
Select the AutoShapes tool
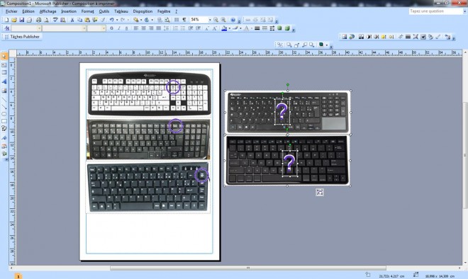click(4, 128)
